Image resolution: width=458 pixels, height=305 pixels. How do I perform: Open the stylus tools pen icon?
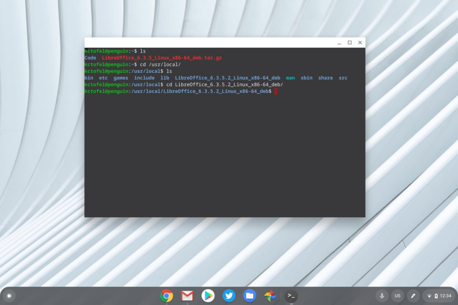[x=413, y=296]
